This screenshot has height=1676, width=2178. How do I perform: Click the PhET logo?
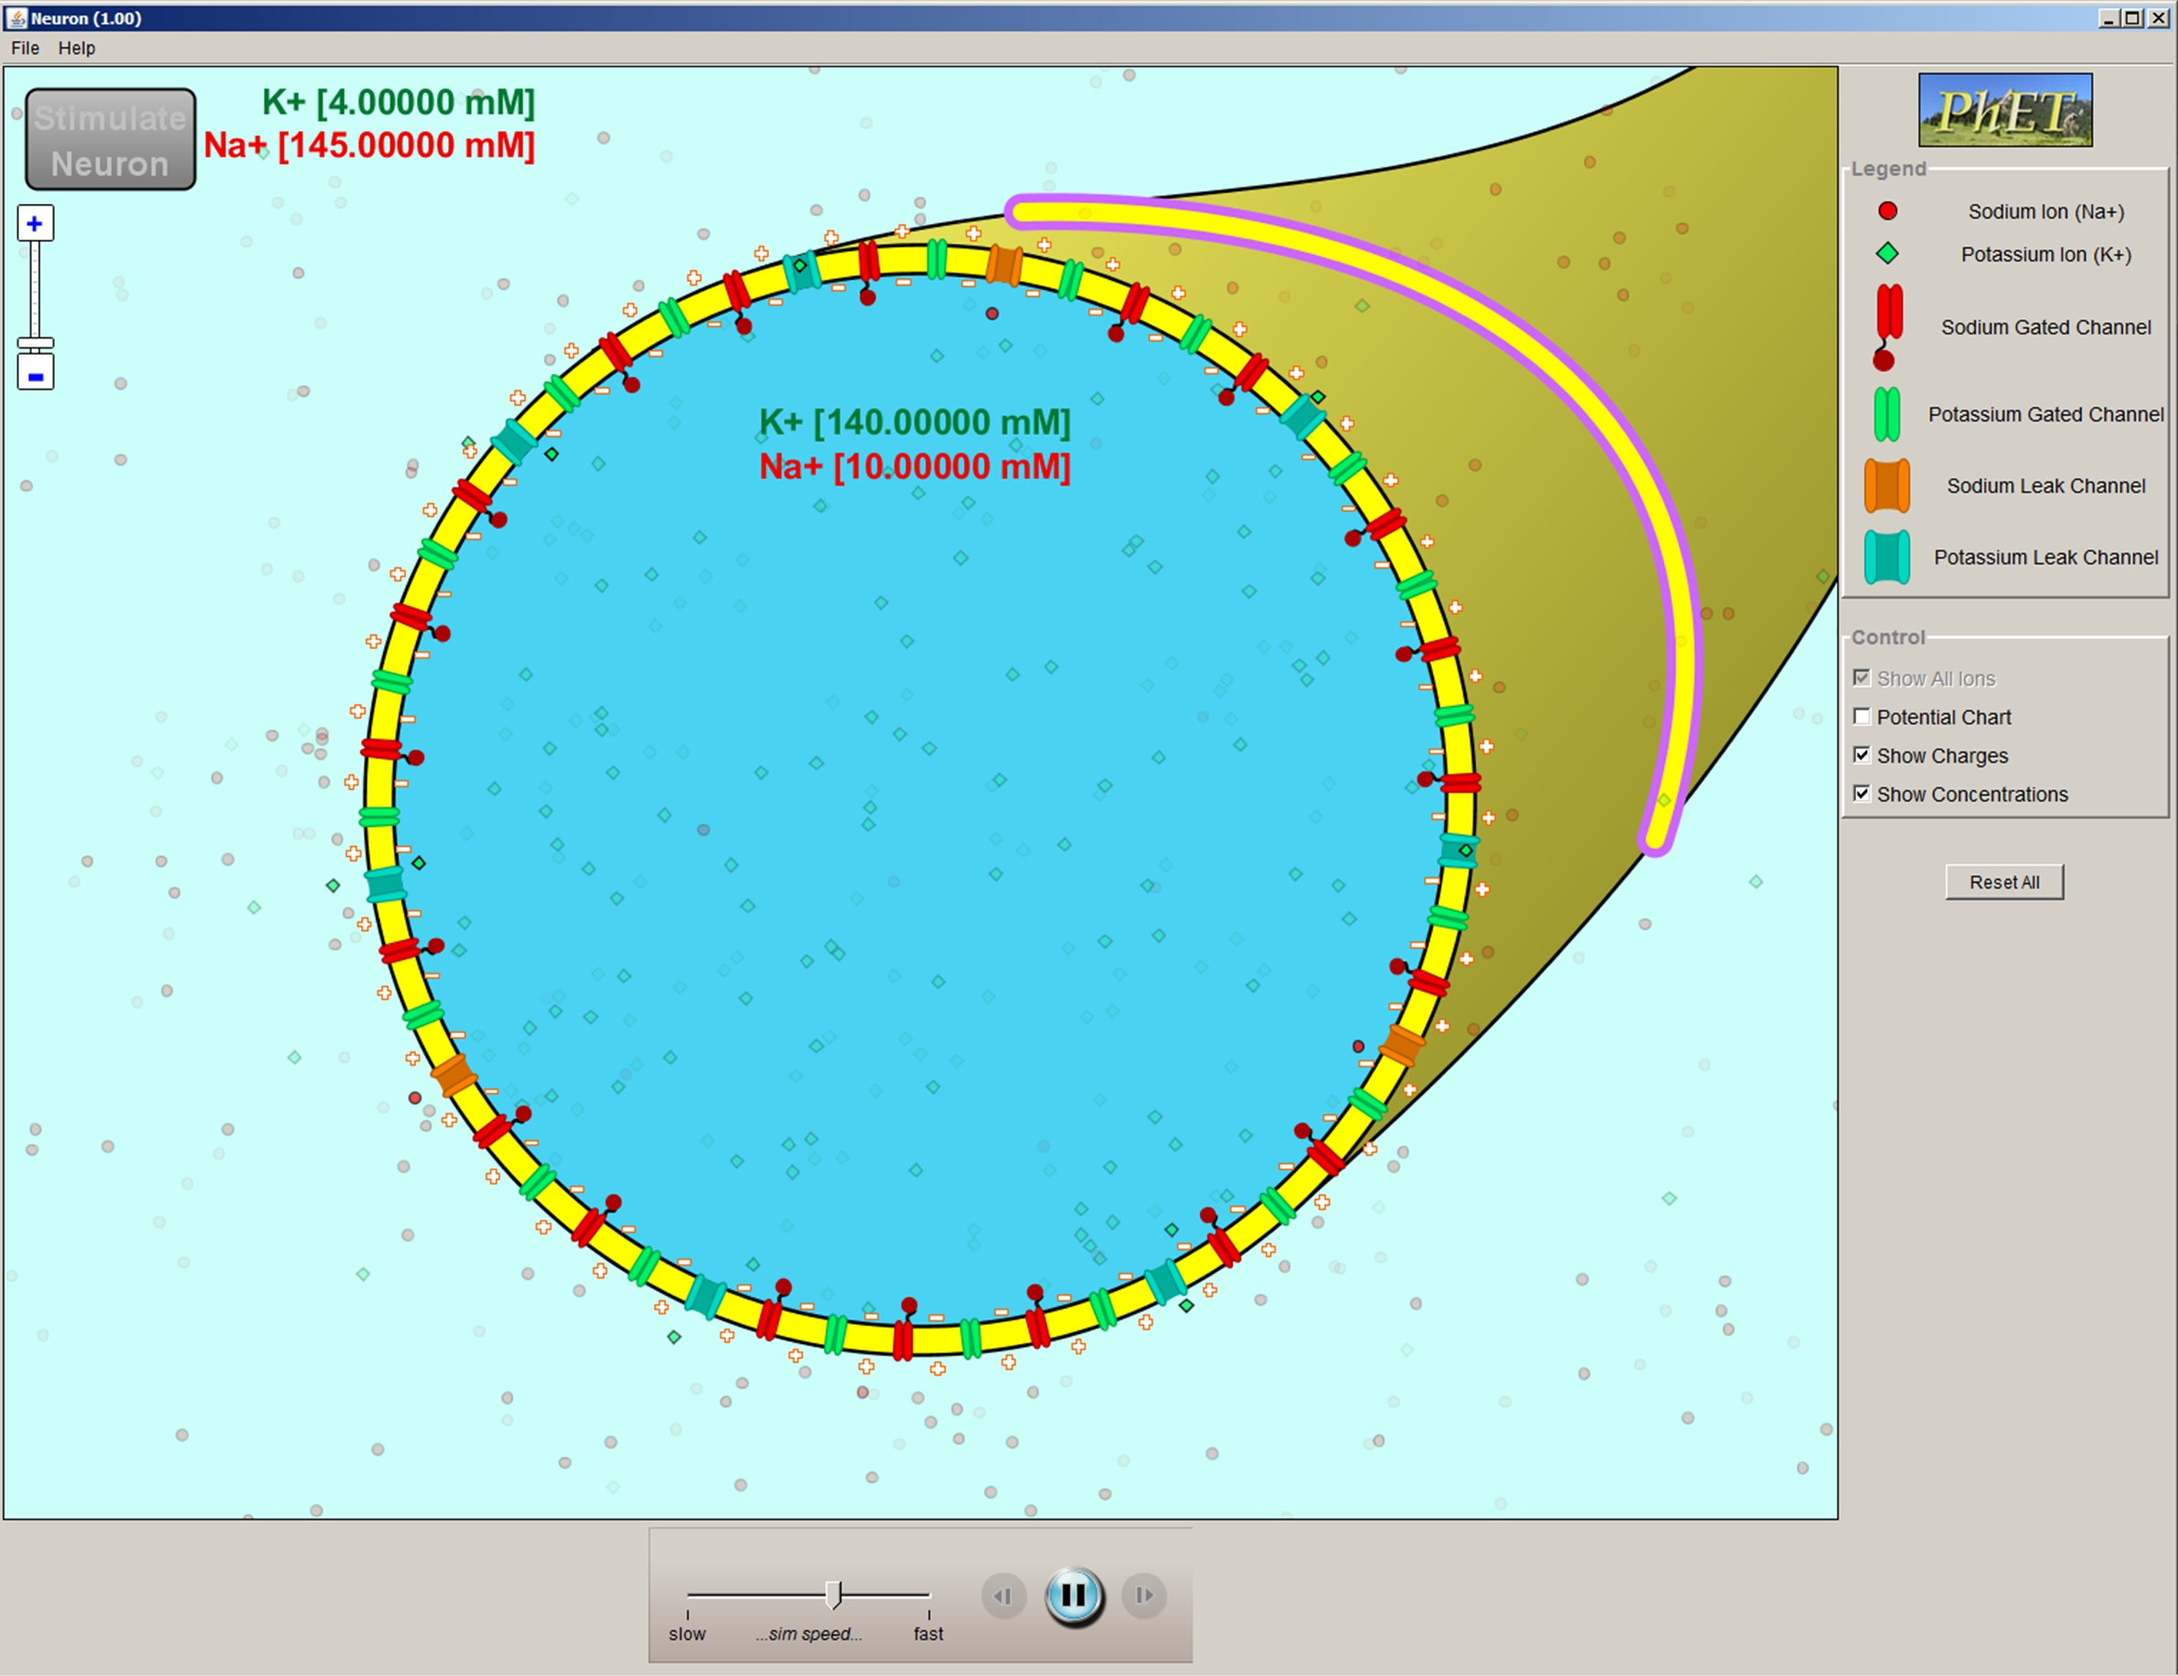(2004, 110)
